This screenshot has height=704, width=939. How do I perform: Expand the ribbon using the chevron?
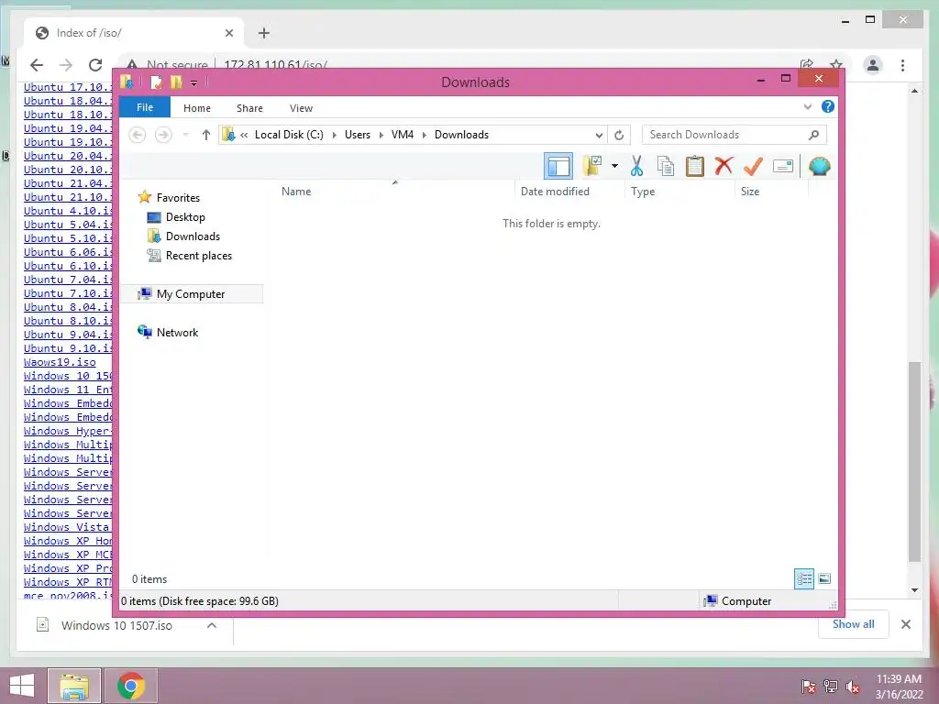(807, 106)
